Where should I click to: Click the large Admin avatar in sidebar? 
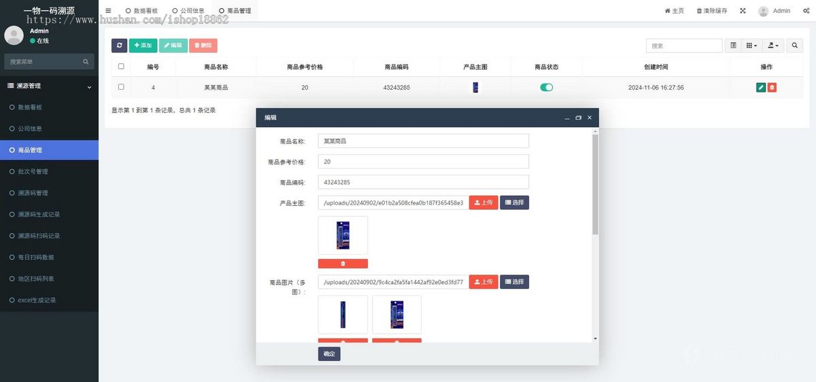pos(14,35)
